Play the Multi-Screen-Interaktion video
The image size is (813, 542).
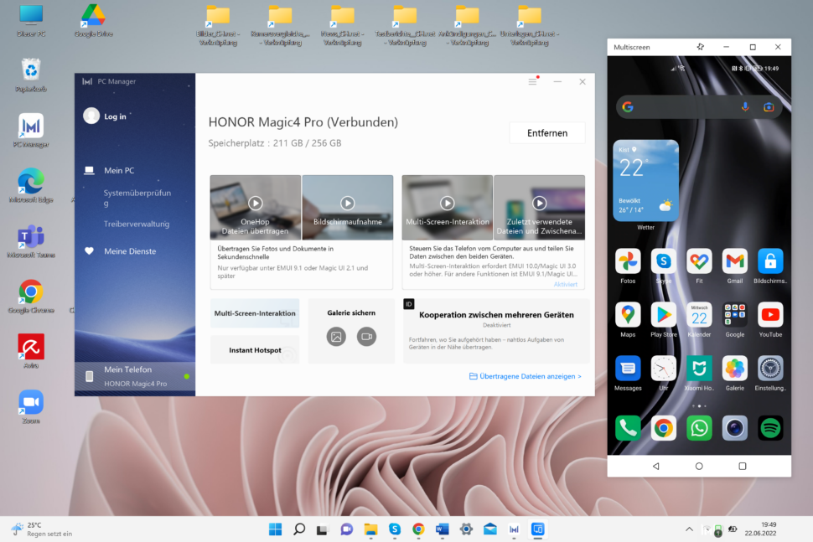coord(447,203)
